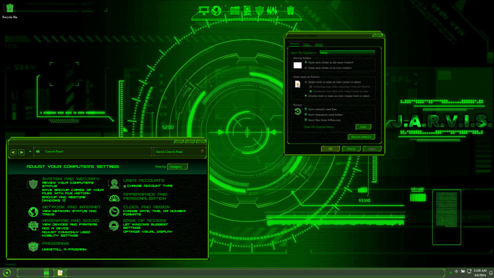Screen dimensions: 494x278
Task: Select Open each folder in same window
Action: click(329, 62)
